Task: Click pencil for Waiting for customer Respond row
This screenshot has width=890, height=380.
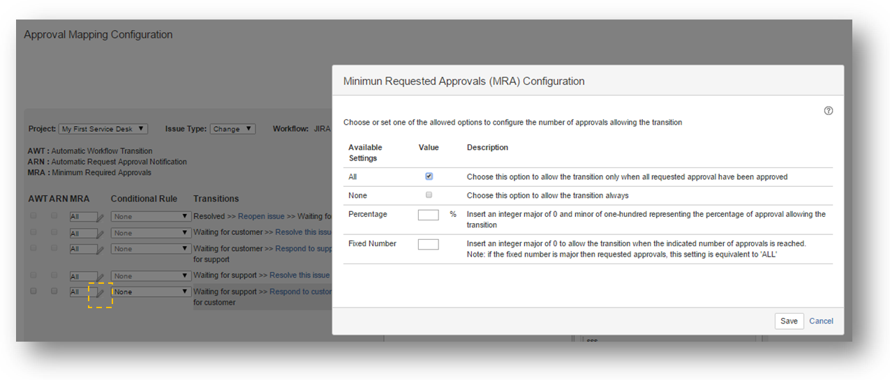Action: tap(101, 250)
